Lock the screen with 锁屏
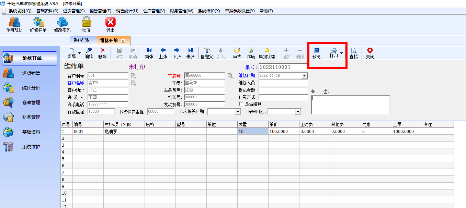 click(x=86, y=25)
